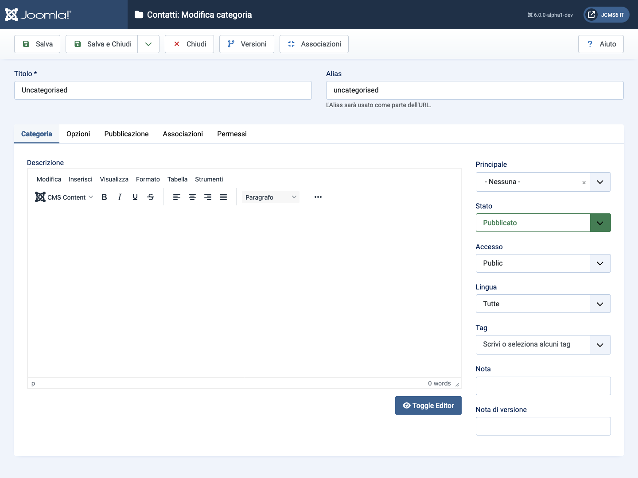
Task: Click the Aiuto help button
Action: (601, 44)
